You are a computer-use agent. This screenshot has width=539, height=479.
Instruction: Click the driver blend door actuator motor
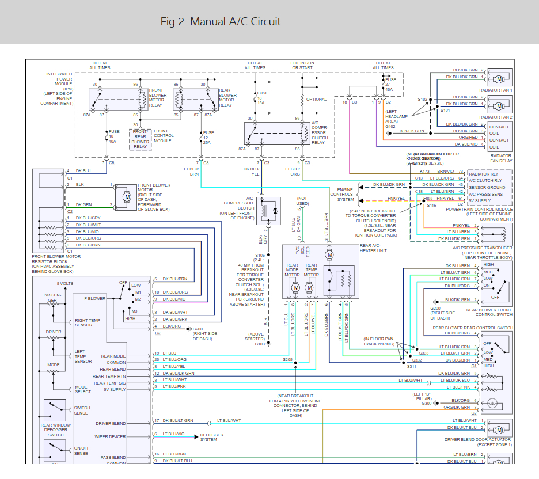click(499, 430)
